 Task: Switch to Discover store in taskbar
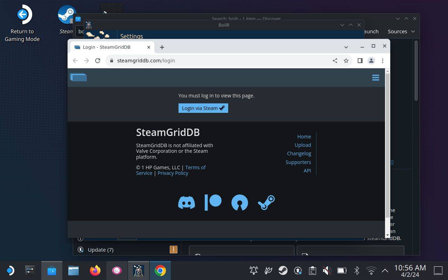(x=52, y=271)
